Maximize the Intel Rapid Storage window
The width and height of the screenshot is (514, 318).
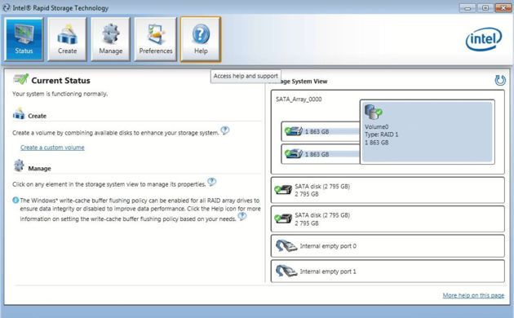click(485, 8)
